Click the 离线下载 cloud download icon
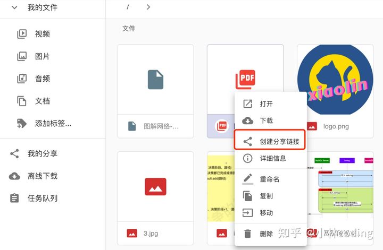Image resolution: width=383 pixels, height=250 pixels. coord(14,176)
